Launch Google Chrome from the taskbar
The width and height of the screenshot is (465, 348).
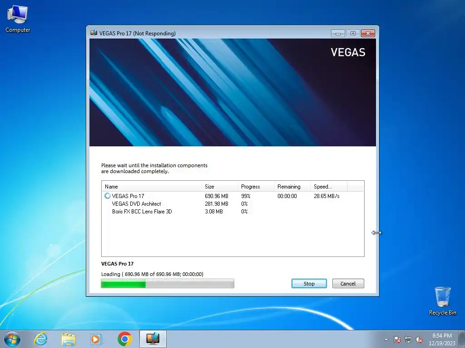point(125,339)
